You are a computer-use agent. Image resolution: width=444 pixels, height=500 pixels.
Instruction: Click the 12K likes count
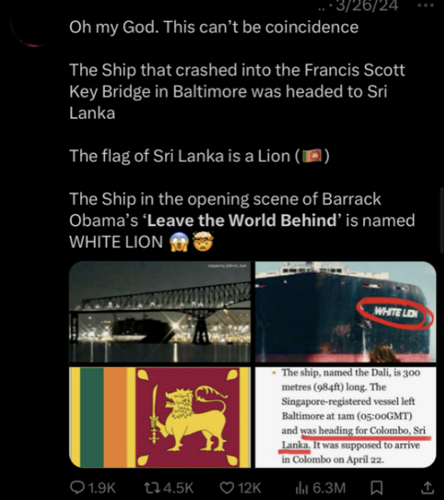(249, 488)
